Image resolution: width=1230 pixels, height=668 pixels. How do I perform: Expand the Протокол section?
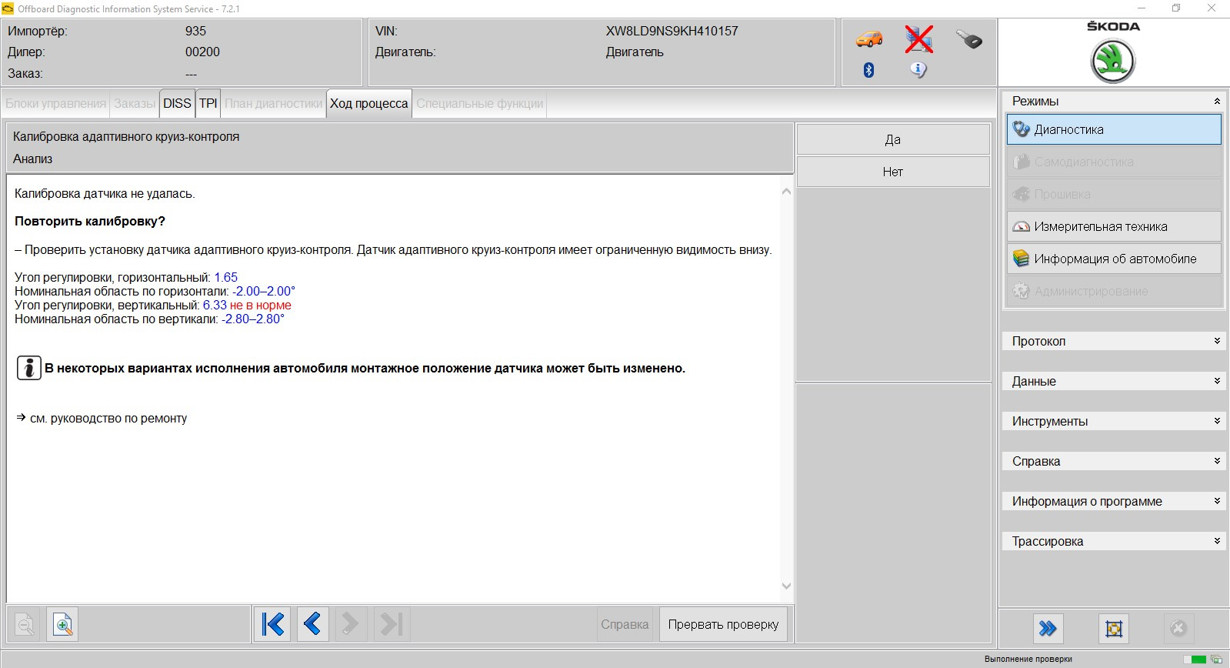tap(1114, 341)
